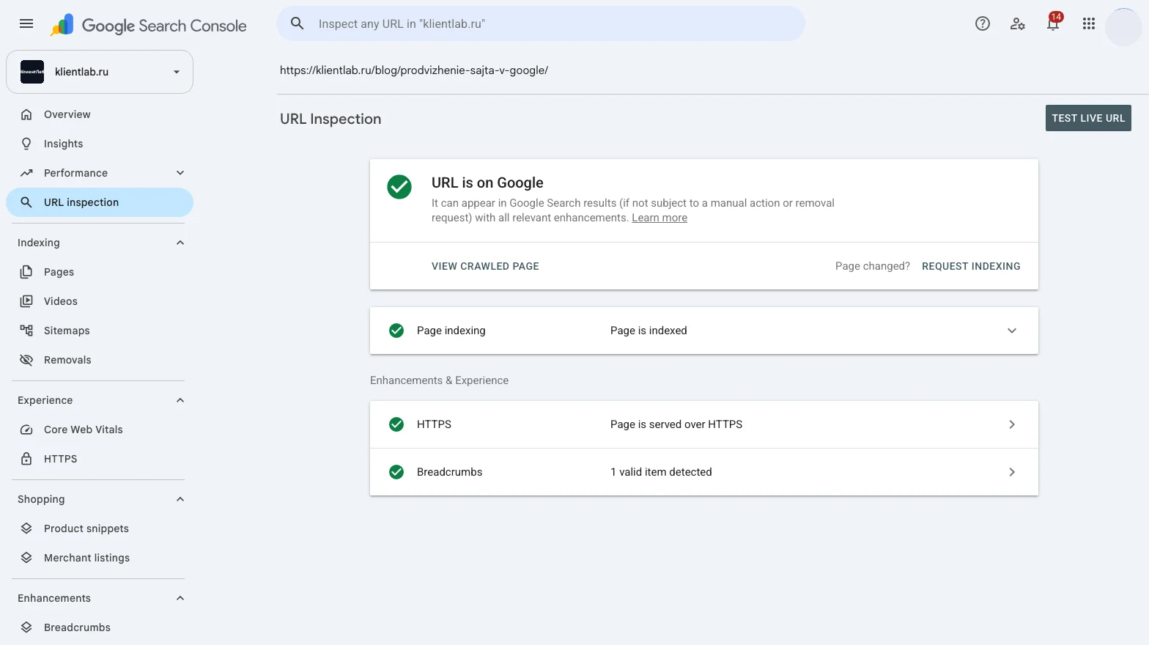Viewport: 1149px width, 645px height.
Task: Click VIEW CRAWLED PAGE
Action: pos(485,266)
